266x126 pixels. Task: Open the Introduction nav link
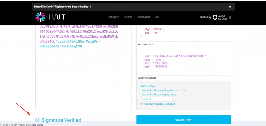pyautogui.click(x=144, y=17)
